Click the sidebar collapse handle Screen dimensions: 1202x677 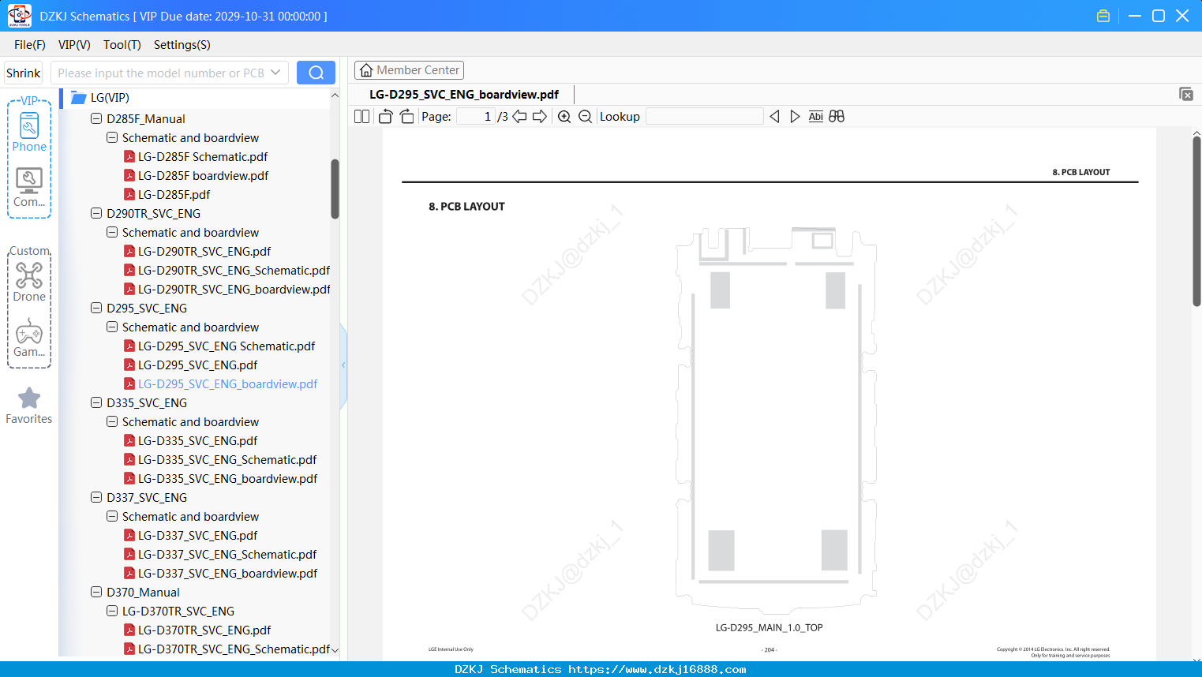(343, 365)
